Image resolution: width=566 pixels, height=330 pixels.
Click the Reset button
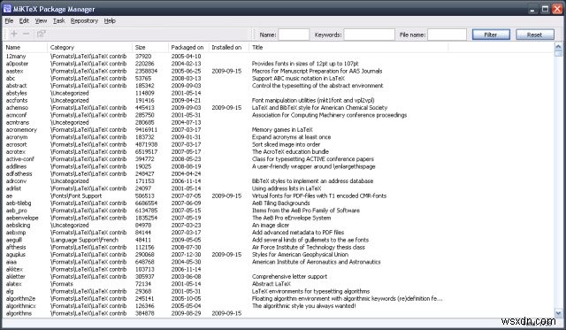(534, 35)
